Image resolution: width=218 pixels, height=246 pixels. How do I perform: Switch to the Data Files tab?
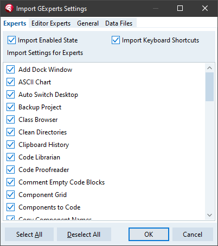[119, 23]
